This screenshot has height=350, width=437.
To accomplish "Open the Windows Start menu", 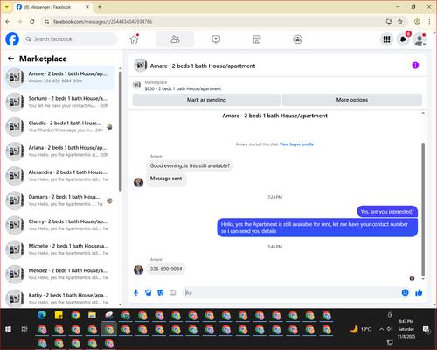I will (8, 329).
